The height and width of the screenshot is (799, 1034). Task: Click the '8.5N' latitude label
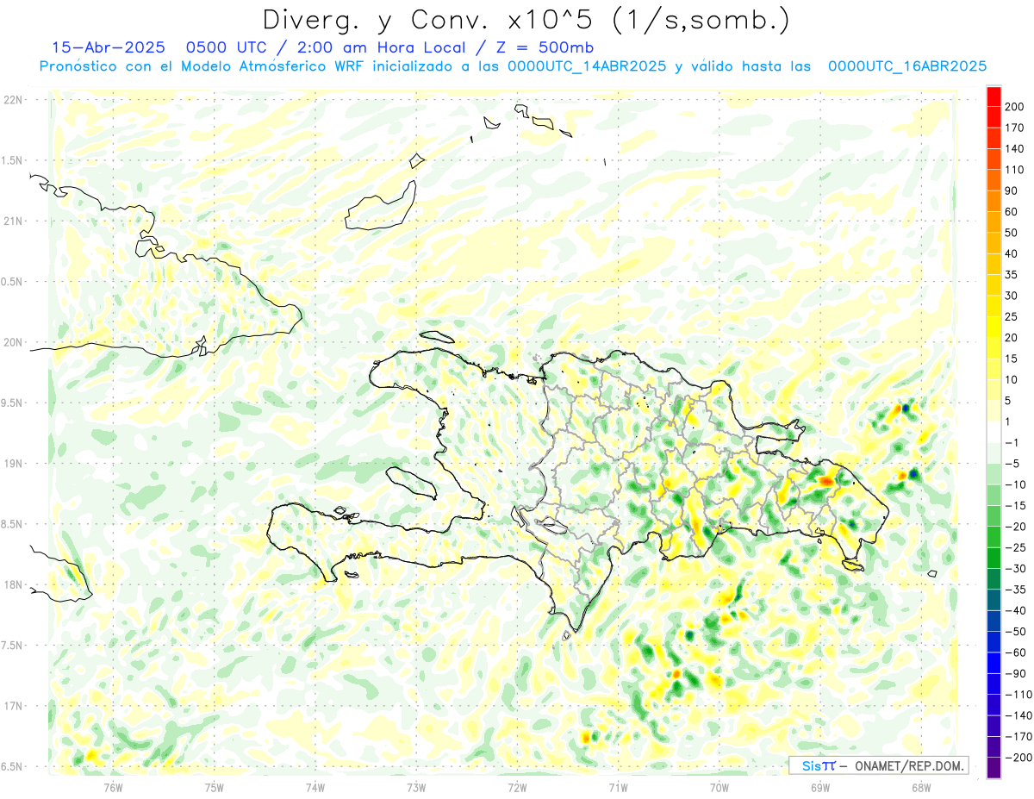(x=12, y=524)
